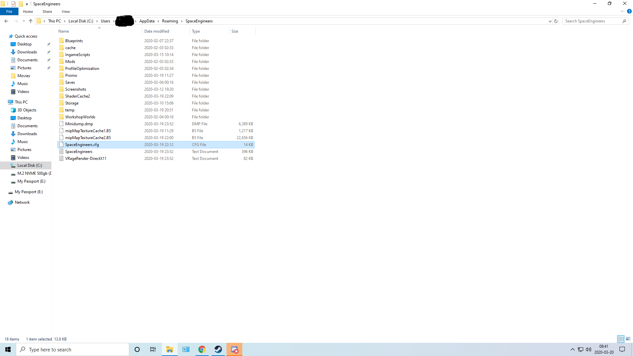The image size is (633, 356).
Task: Click the Blueprints folder icon
Action: point(61,41)
